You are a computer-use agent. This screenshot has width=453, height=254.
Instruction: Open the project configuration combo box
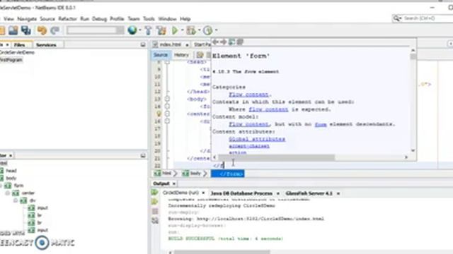[95, 30]
